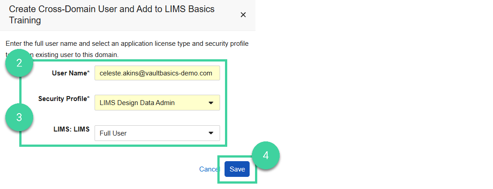Click the User Name email field
This screenshot has height=189, width=493.
[157, 73]
